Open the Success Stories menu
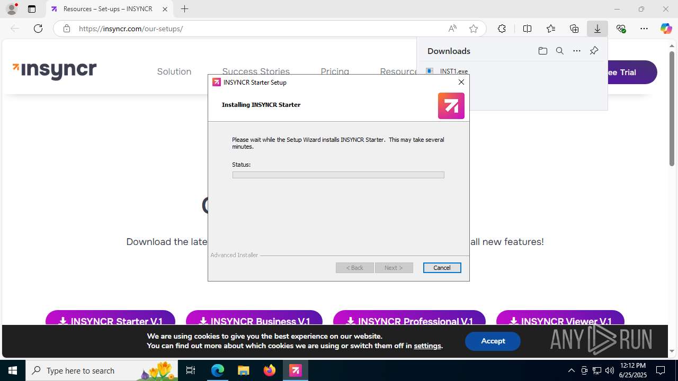Screen dimensions: 678x381 point(256,70)
